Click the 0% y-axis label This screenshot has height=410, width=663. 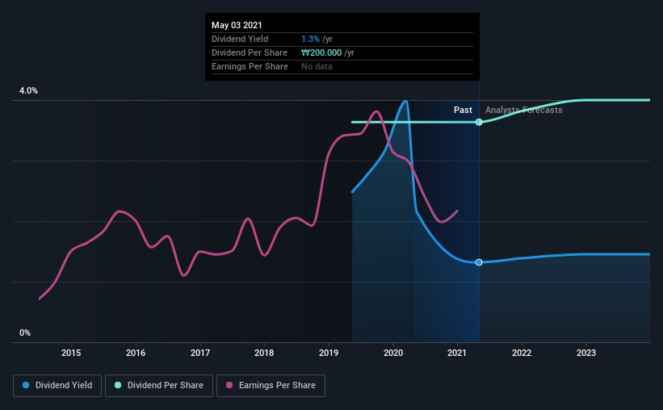pos(25,333)
